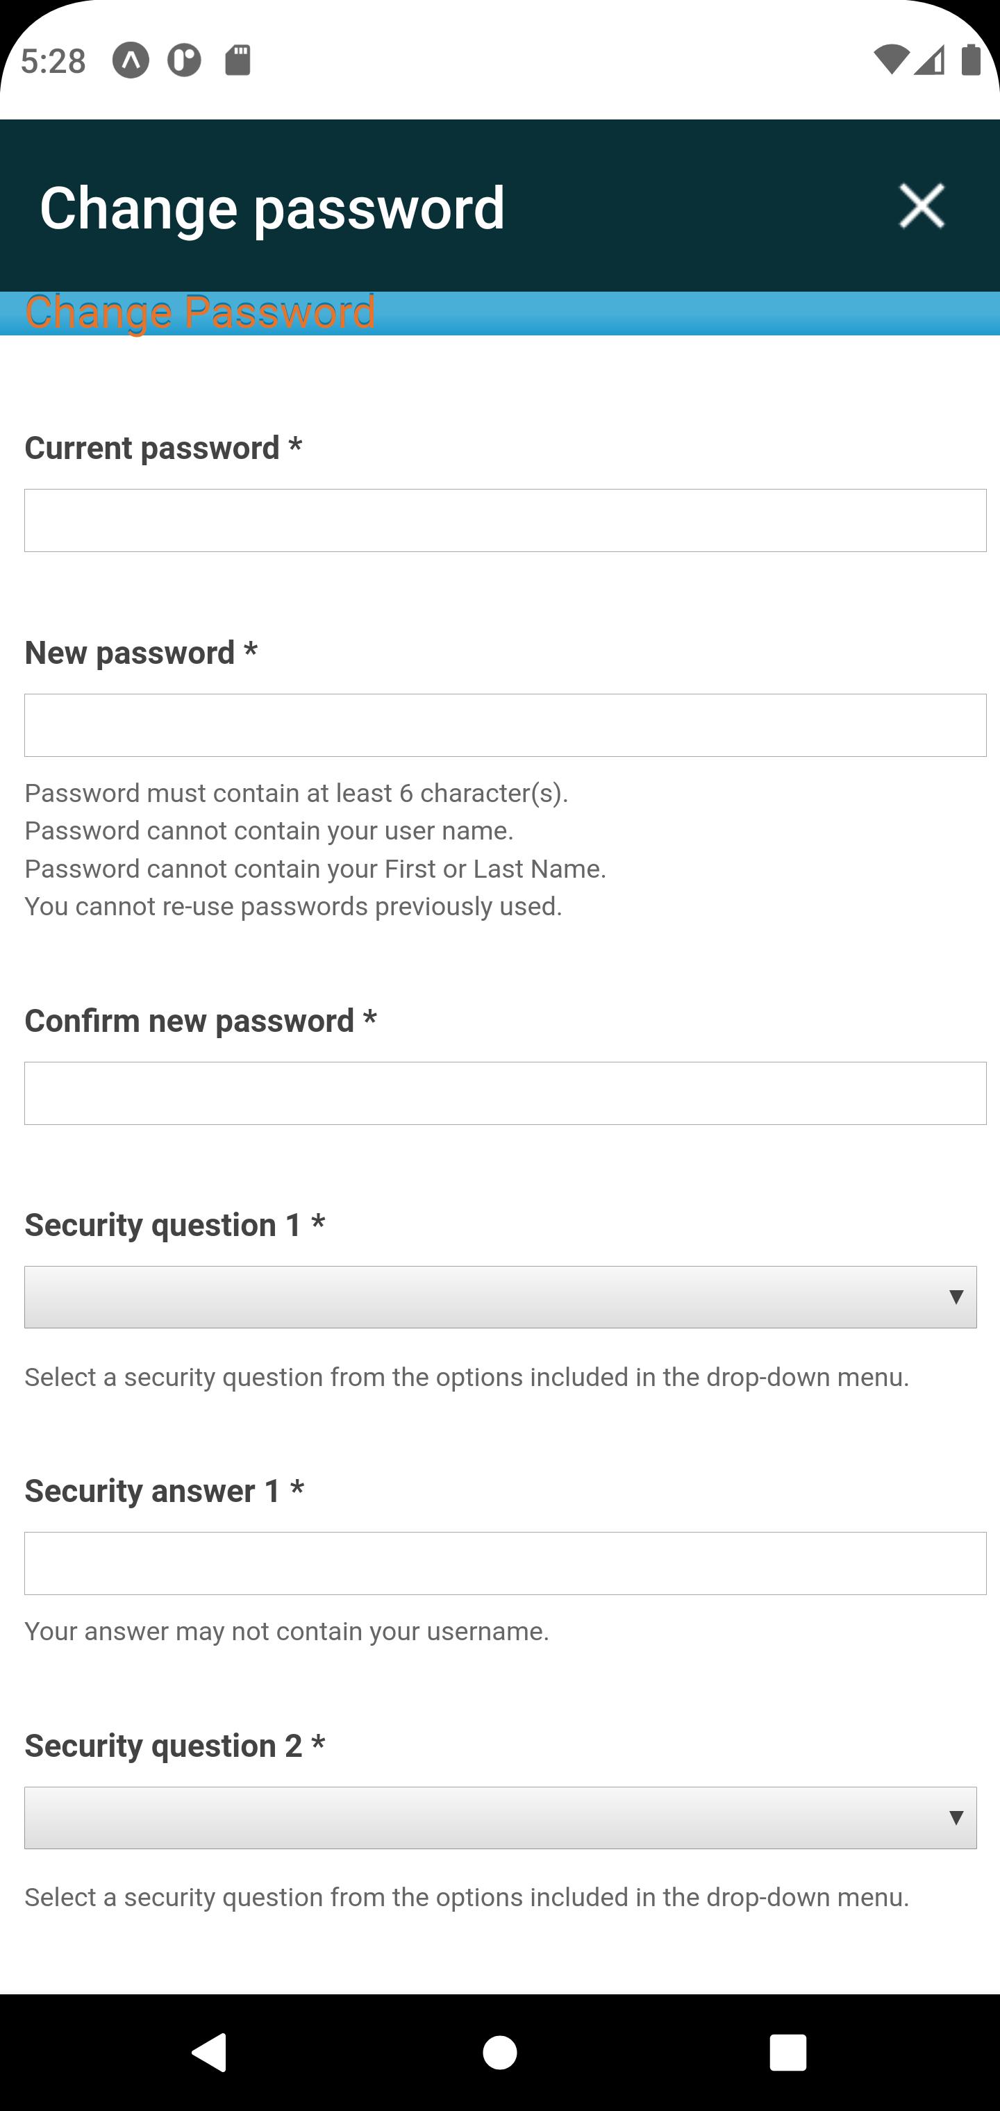The image size is (1000, 2111).
Task: Tap the status bar clock
Action: (x=53, y=60)
